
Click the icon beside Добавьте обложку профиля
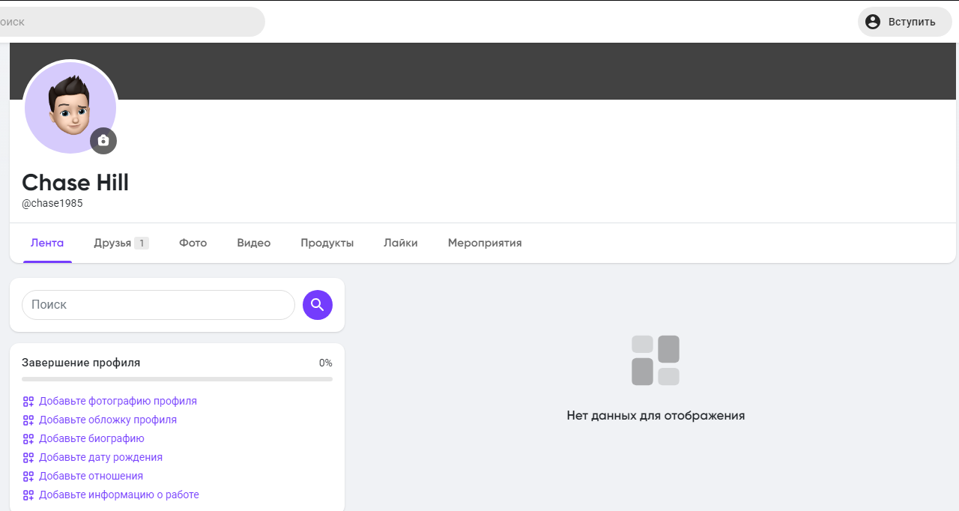coord(28,420)
